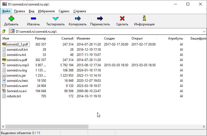Select the sonraid.ru9.txt file name
The height and width of the screenshot is (136, 207).
pos(17,50)
